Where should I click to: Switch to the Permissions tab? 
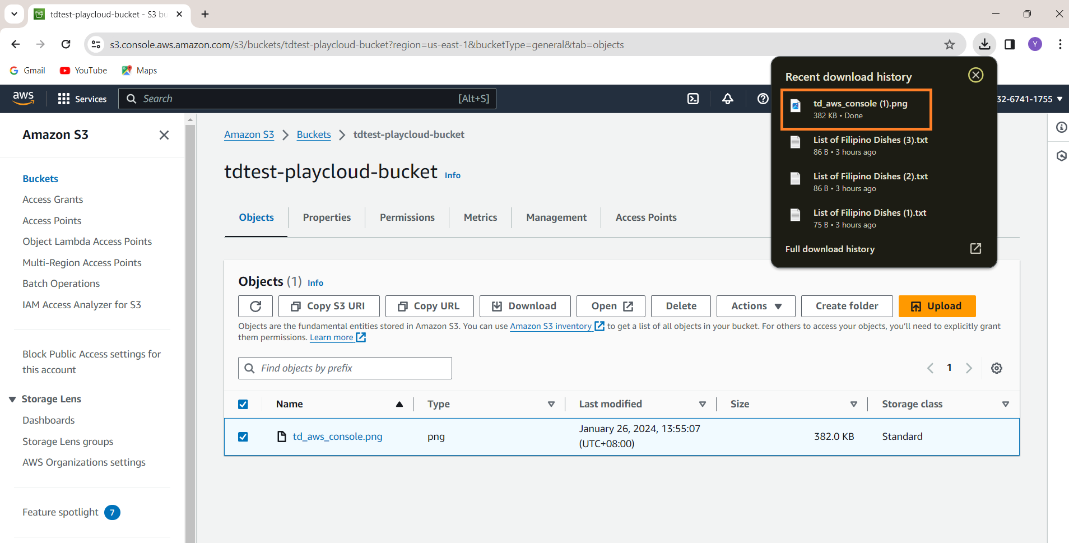407,217
